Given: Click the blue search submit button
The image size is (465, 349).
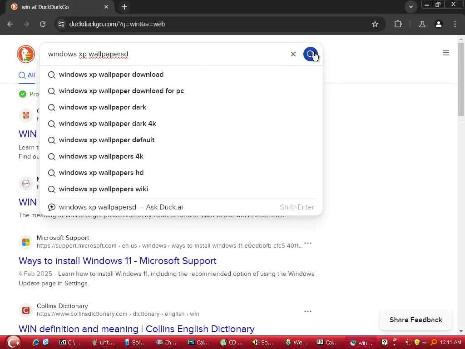Looking at the screenshot, I should tap(310, 54).
